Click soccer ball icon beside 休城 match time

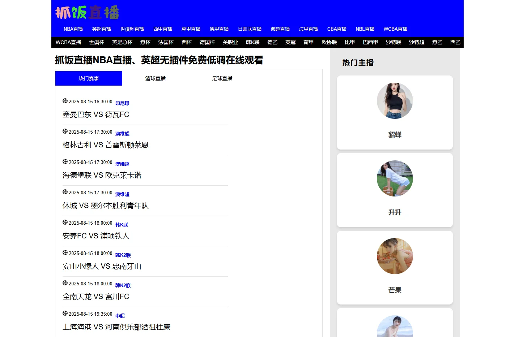point(65,192)
